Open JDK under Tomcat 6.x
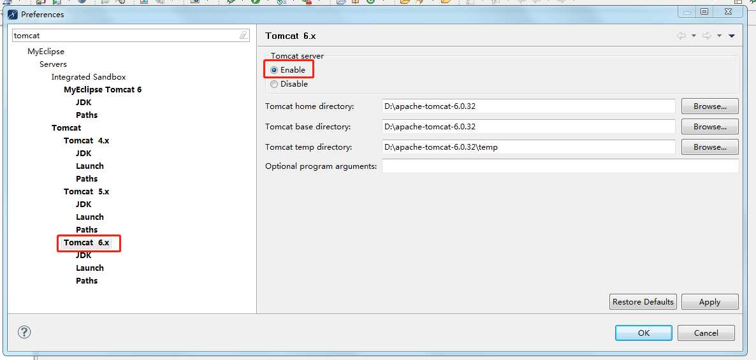The height and width of the screenshot is (360, 756). click(84, 256)
